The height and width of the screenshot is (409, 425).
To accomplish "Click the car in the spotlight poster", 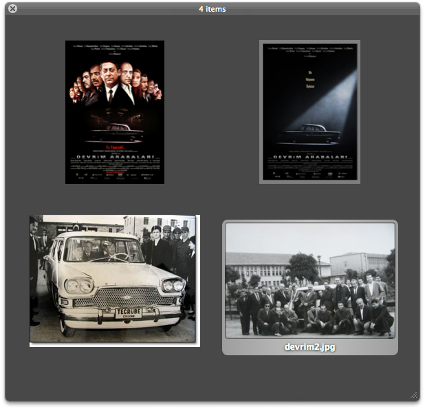I will [306, 133].
